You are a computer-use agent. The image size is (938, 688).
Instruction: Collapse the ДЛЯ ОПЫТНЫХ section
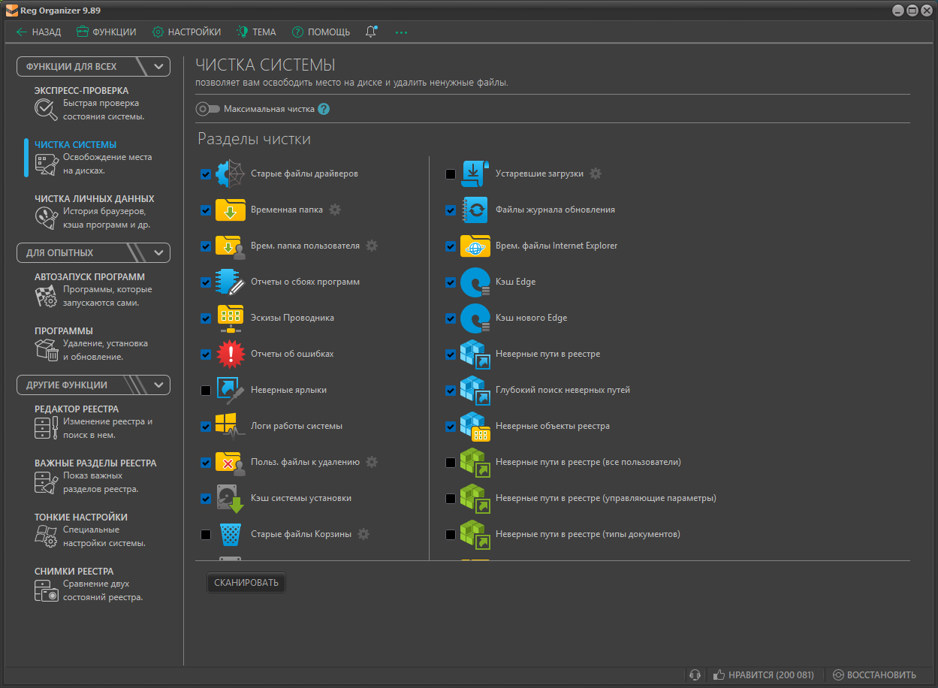tap(158, 252)
